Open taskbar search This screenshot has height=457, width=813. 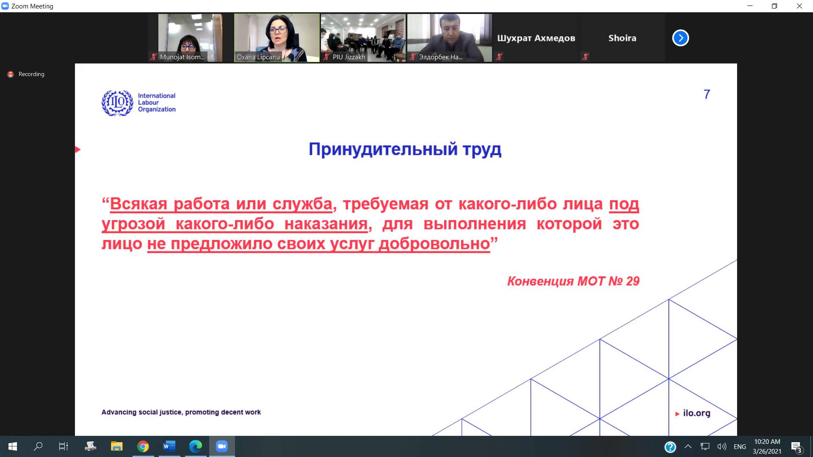[38, 446]
